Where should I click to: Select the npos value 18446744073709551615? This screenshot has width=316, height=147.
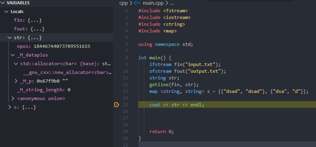(x=62, y=46)
